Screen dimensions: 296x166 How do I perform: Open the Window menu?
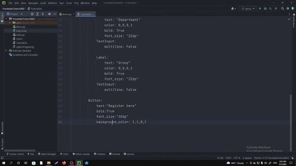85,3
